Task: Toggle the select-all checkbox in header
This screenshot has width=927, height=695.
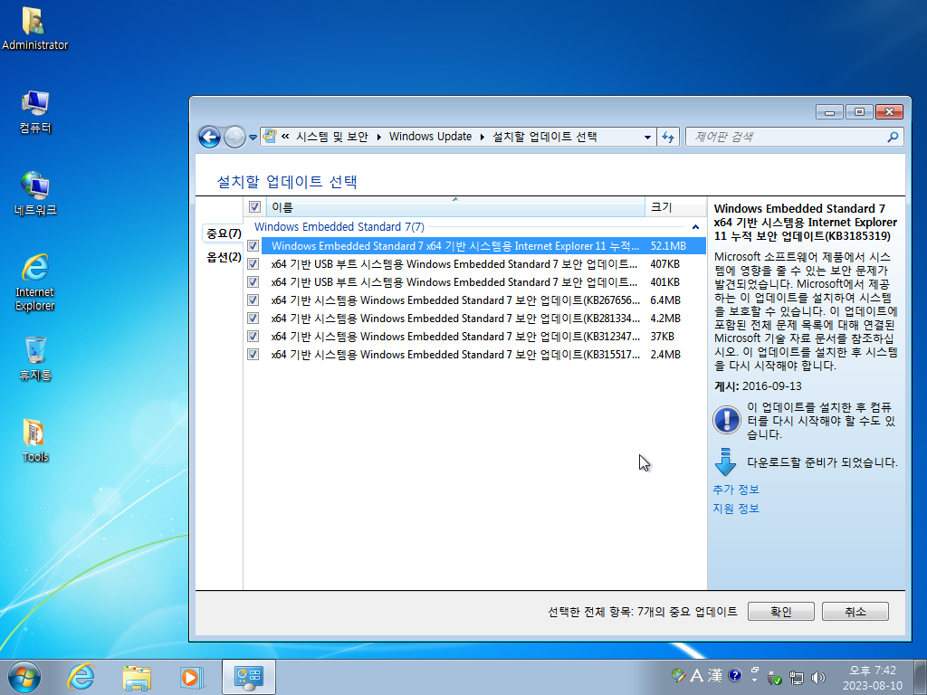Action: pyautogui.click(x=254, y=207)
